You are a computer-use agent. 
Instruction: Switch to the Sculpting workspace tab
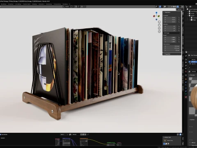(x=11, y=4)
